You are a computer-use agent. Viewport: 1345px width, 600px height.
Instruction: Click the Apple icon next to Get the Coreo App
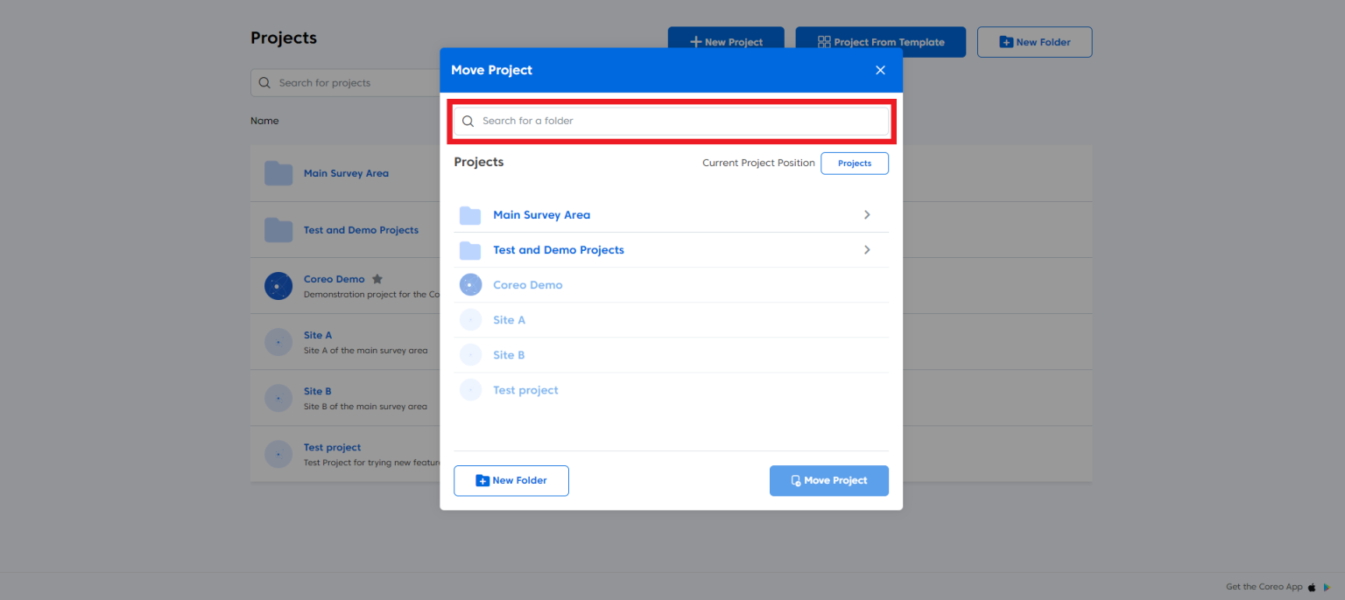1313,587
